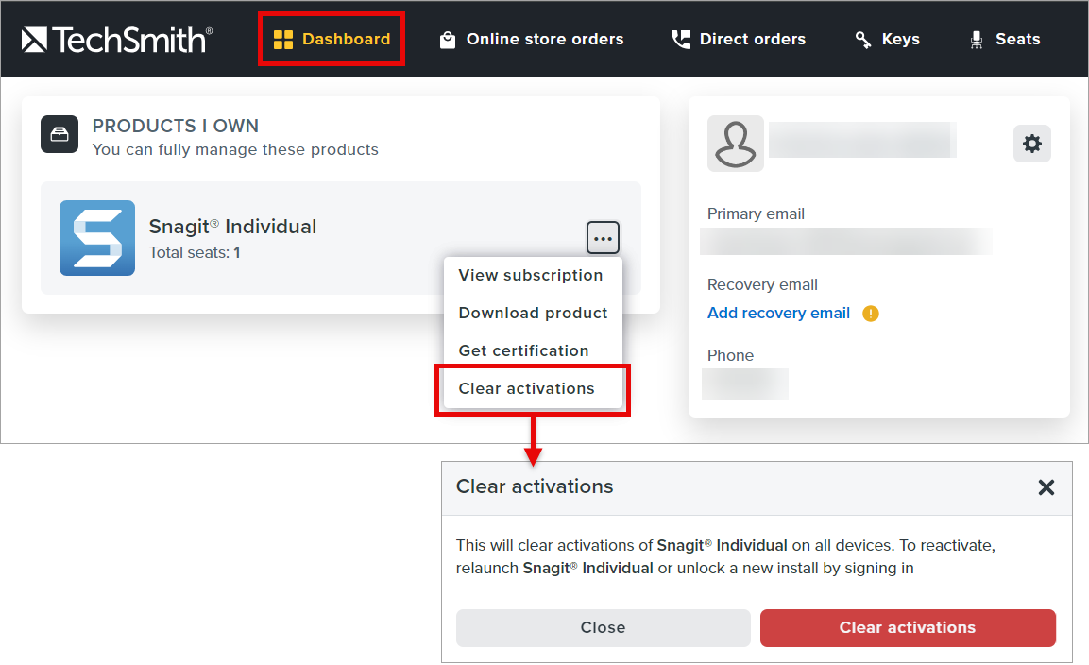Expand the Snagit three-dots options menu

[604, 238]
